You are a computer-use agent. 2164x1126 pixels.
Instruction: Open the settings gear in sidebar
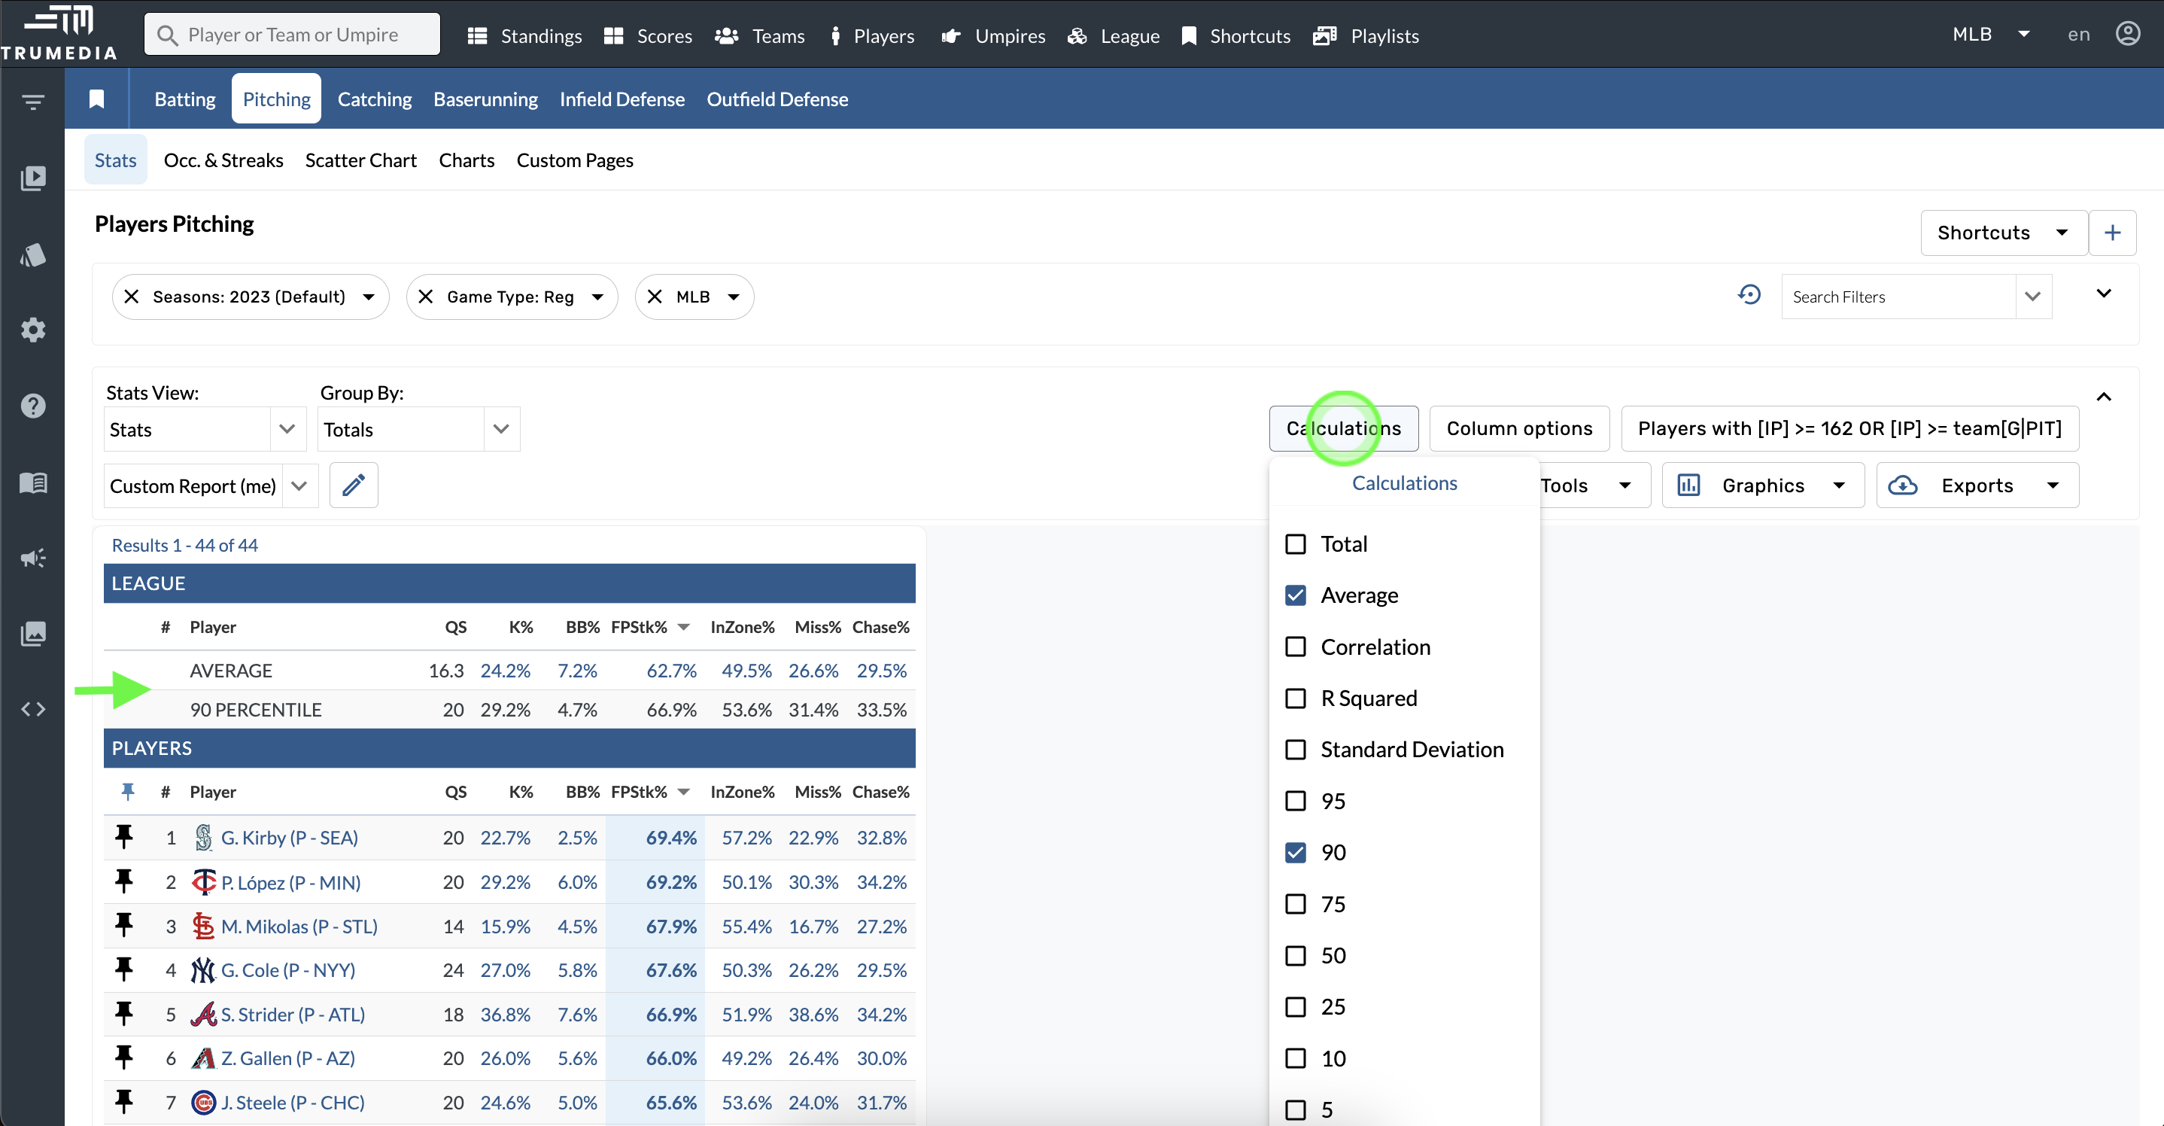pyautogui.click(x=33, y=330)
